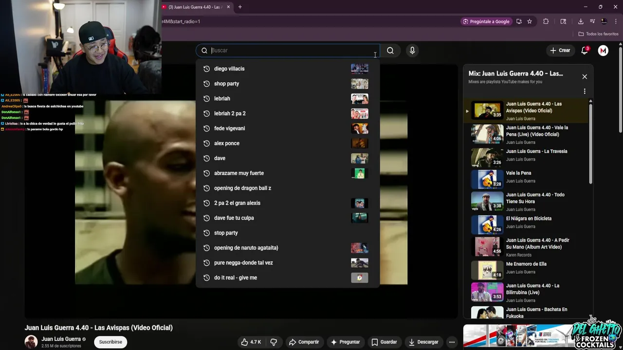Select suggestion 'opening de naruto agataita}'

[287, 248]
